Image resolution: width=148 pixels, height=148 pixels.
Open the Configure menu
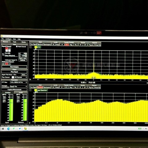[8, 39]
